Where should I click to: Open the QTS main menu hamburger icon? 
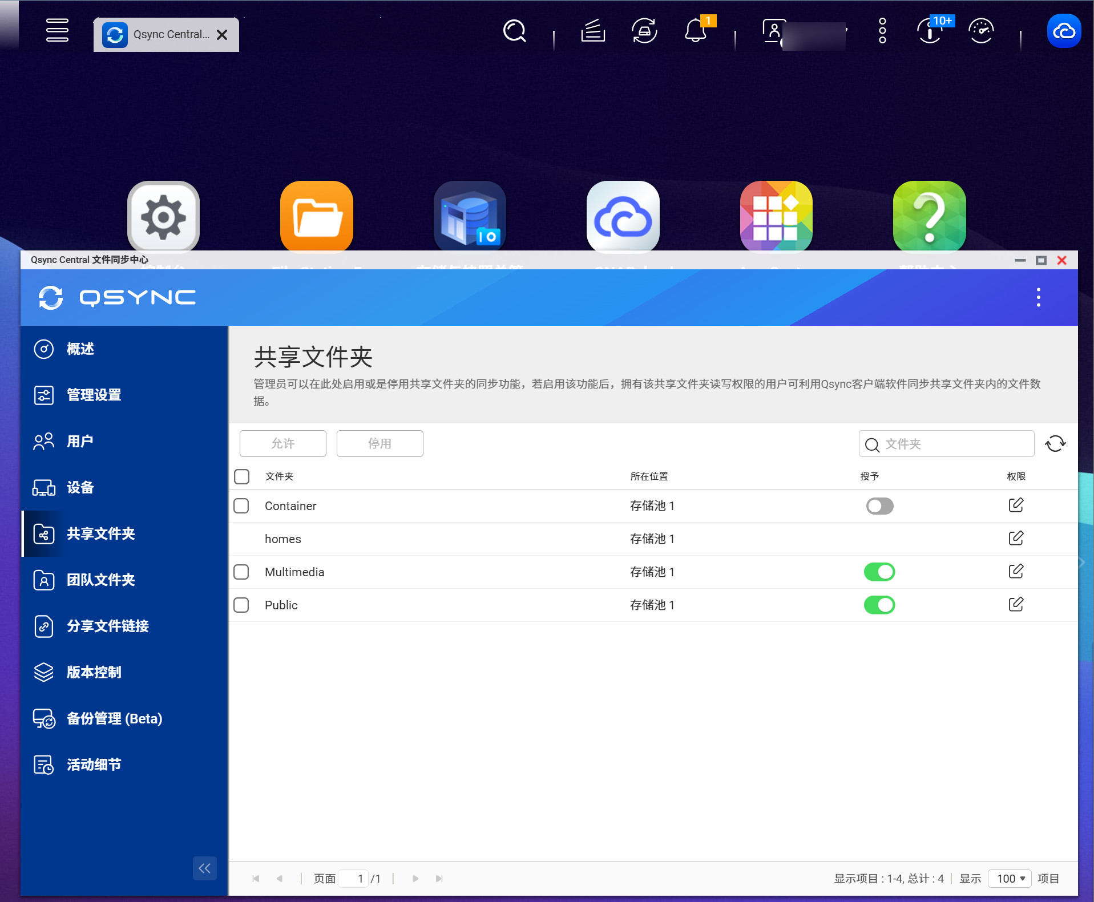point(57,30)
